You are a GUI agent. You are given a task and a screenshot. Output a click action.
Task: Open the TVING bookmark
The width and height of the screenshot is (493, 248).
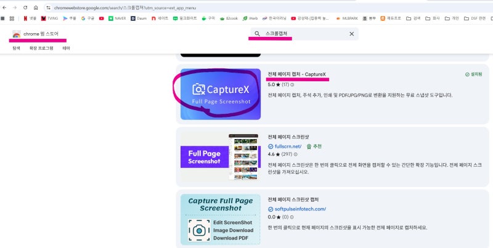pos(49,18)
